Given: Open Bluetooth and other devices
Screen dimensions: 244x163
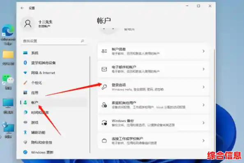Looking at the screenshot, I should coord(54,63).
